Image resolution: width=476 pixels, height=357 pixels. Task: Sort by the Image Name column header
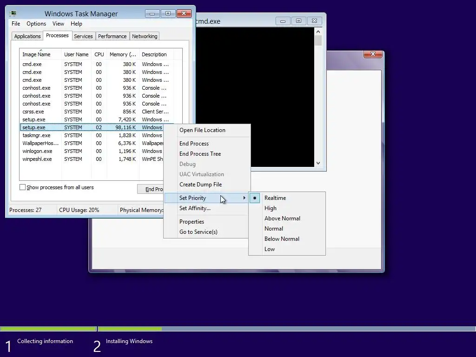(40, 54)
